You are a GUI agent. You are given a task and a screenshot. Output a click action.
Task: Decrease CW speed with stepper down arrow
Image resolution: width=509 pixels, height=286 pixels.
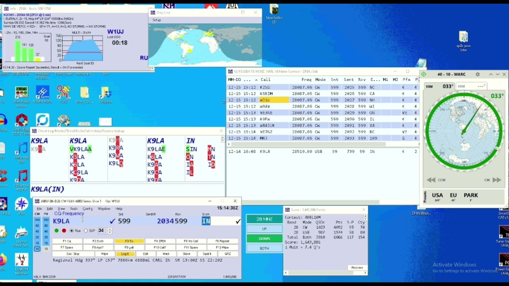click(x=110, y=232)
